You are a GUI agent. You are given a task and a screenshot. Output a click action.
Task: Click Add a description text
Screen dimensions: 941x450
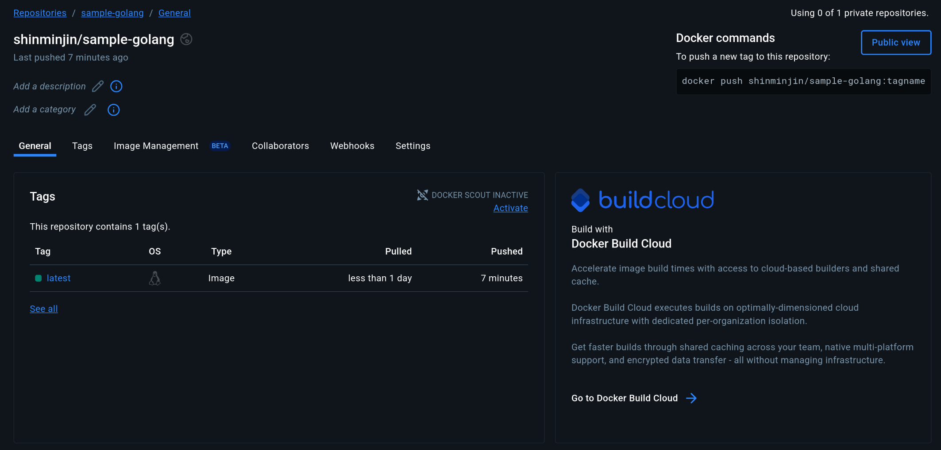[x=50, y=86]
